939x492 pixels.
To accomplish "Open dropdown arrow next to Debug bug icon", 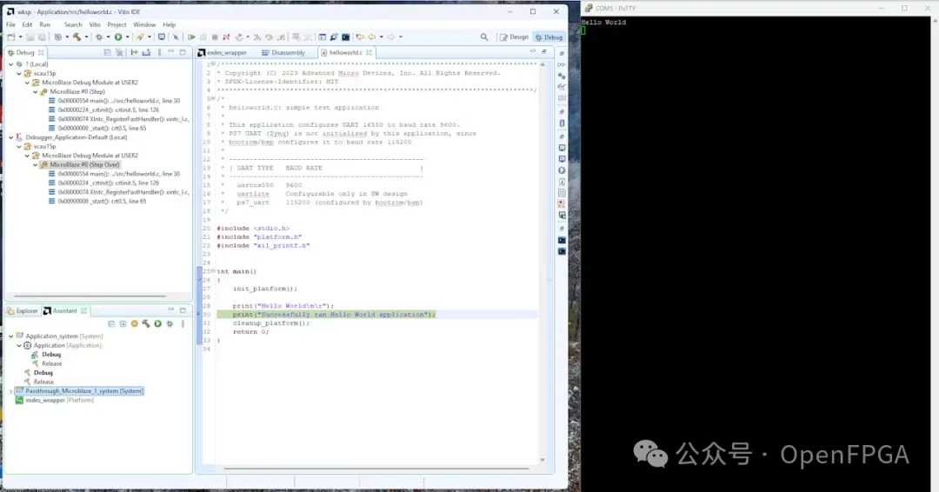I will tap(108, 37).
